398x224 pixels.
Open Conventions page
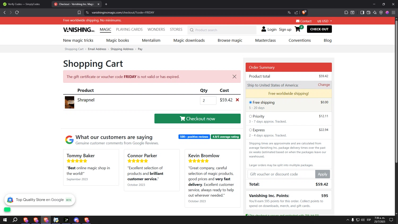300,40
